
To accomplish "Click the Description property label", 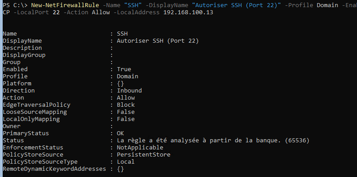I will [22, 48].
